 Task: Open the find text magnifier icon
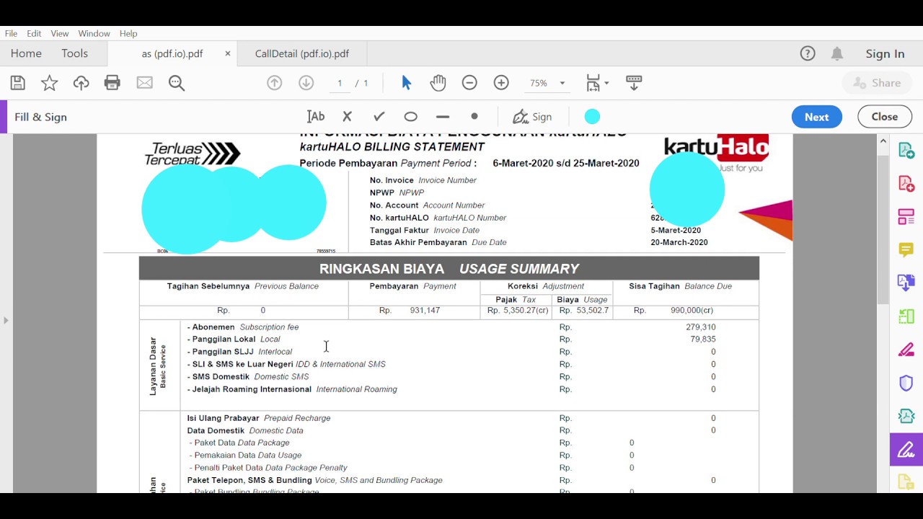tap(177, 83)
